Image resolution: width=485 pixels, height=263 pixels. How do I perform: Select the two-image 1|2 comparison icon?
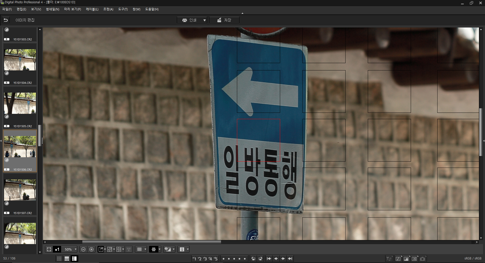[119, 249]
